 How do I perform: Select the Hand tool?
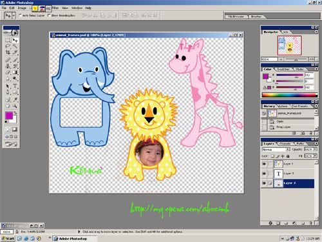(x=8, y=106)
